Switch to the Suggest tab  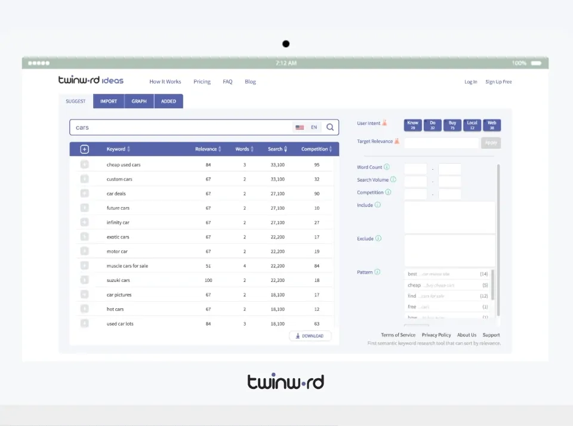76,102
